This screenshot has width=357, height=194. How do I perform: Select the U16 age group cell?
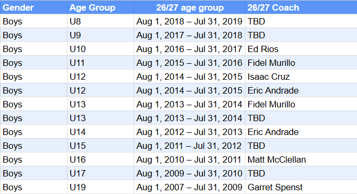pyautogui.click(x=100, y=159)
